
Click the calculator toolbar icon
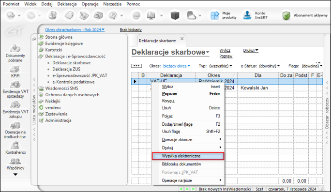(x=98, y=15)
